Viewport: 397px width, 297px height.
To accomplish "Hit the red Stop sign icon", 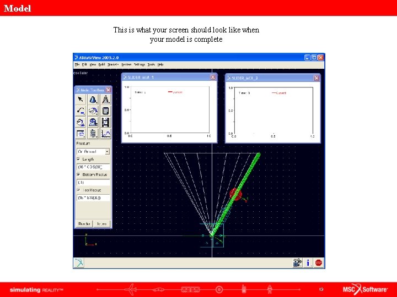I will pyautogui.click(x=319, y=263).
